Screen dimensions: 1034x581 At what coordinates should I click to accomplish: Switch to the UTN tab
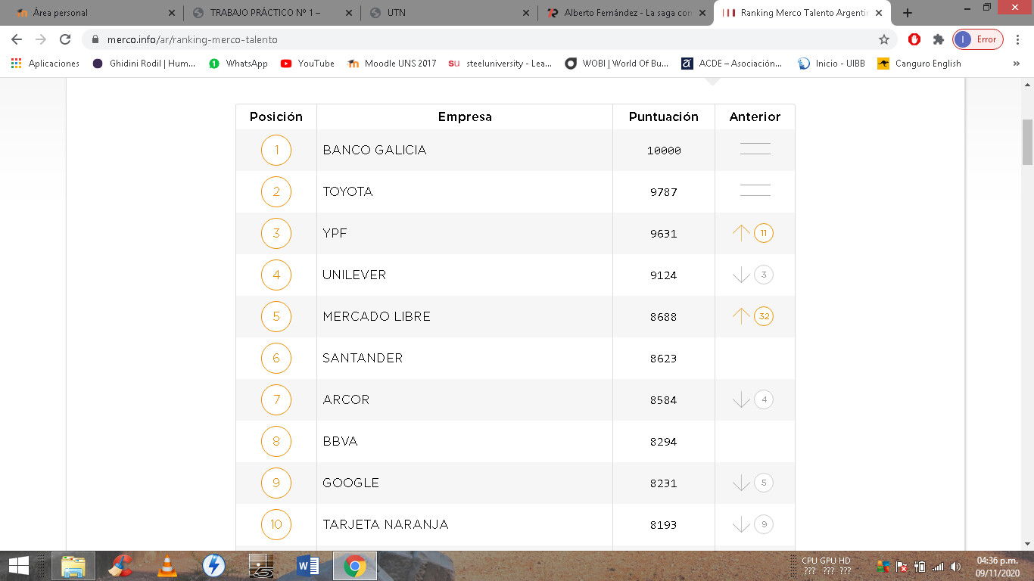click(x=447, y=13)
